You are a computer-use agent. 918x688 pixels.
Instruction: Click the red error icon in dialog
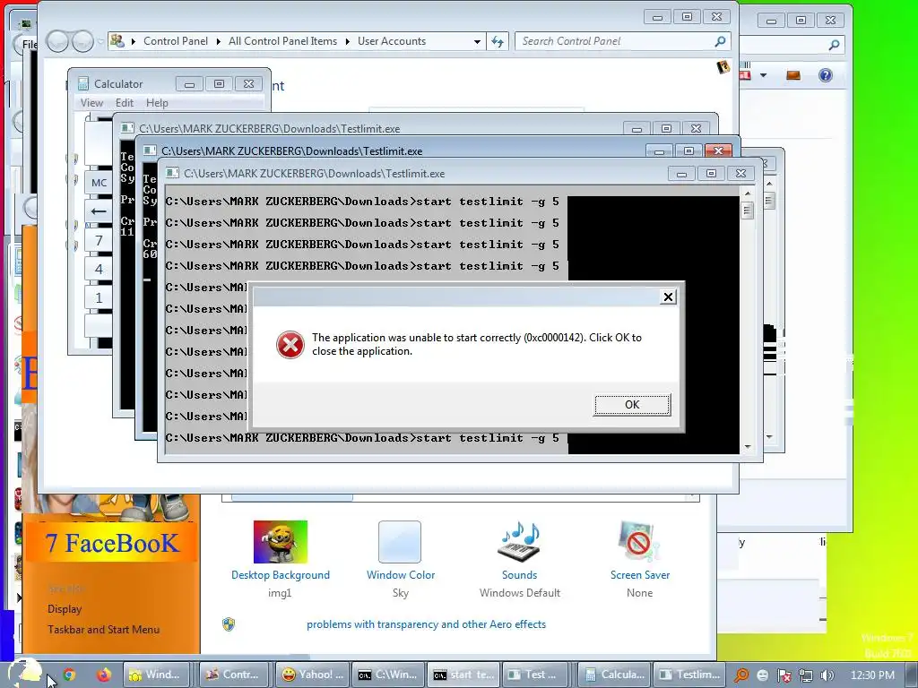tap(290, 345)
